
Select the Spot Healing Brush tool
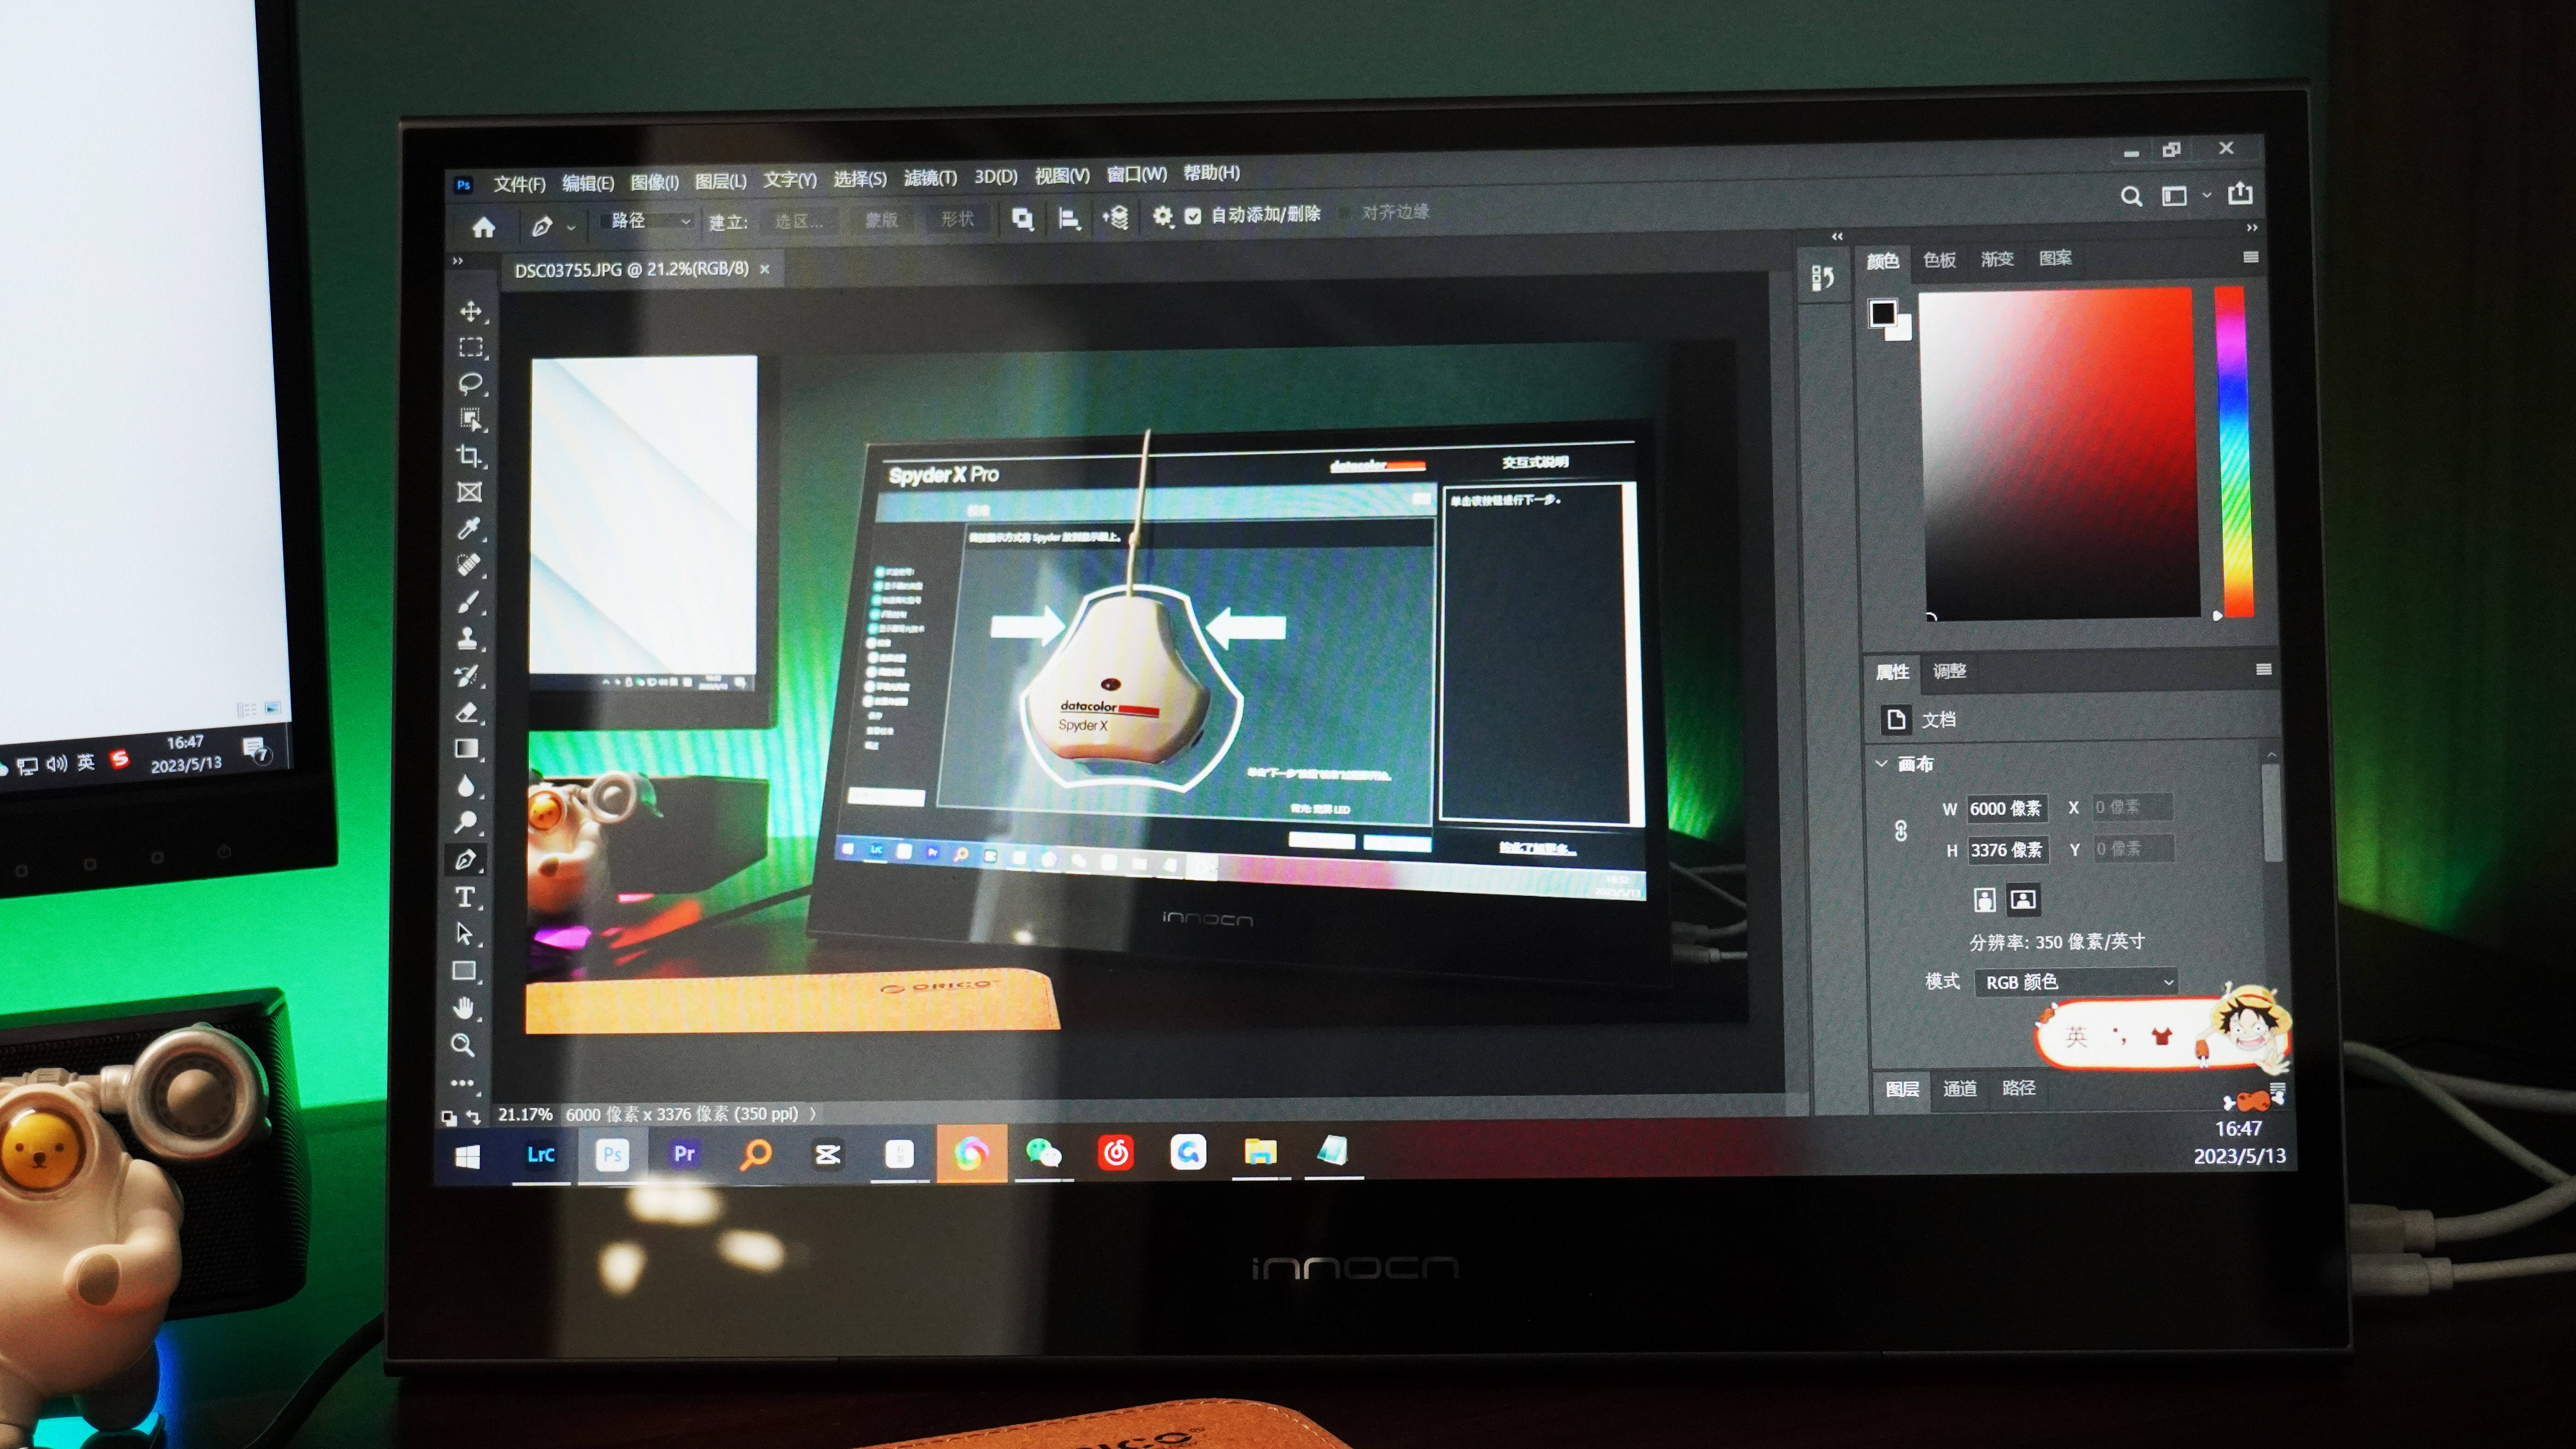coord(469,565)
